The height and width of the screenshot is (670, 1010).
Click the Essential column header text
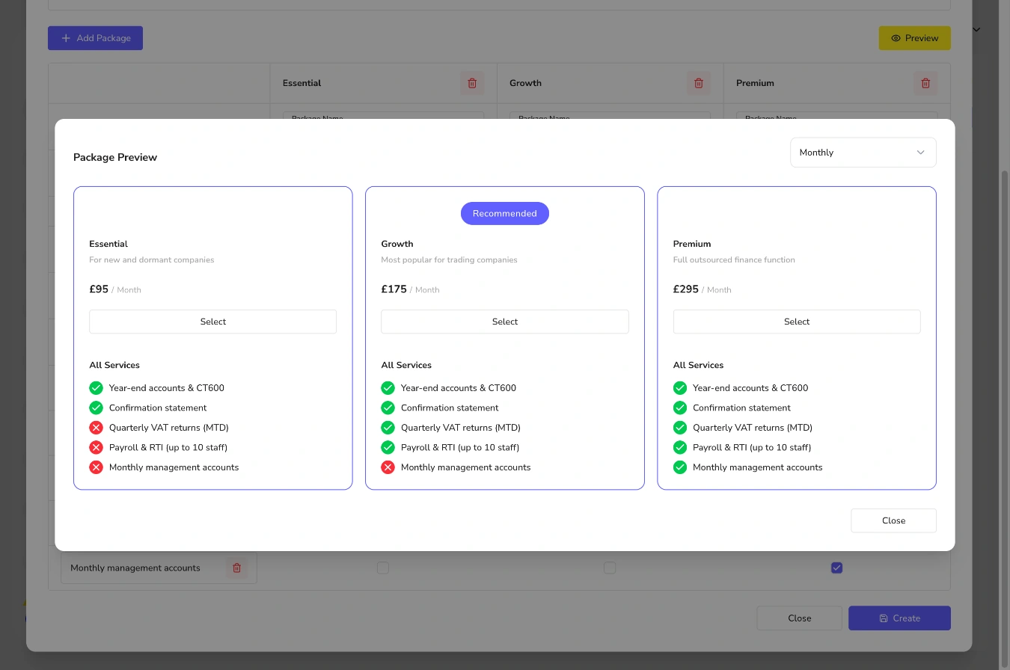302,83
